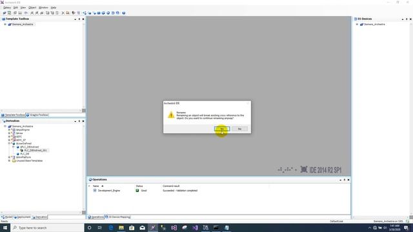Click the $WinPlatform template icon

(14, 157)
